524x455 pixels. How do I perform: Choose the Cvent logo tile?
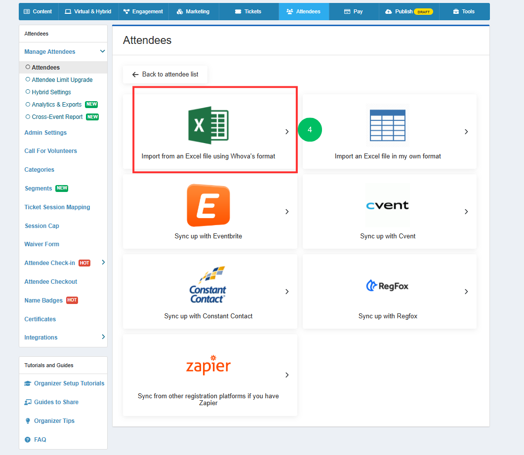coord(388,205)
